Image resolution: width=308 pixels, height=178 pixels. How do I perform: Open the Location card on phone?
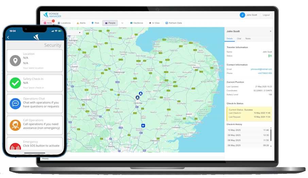point(35,61)
